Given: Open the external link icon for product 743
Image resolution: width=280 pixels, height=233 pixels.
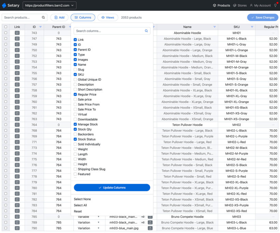Looking at the screenshot, I should point(17,33).
